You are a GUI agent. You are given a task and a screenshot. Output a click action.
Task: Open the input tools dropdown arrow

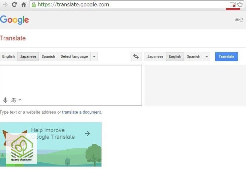[20, 100]
